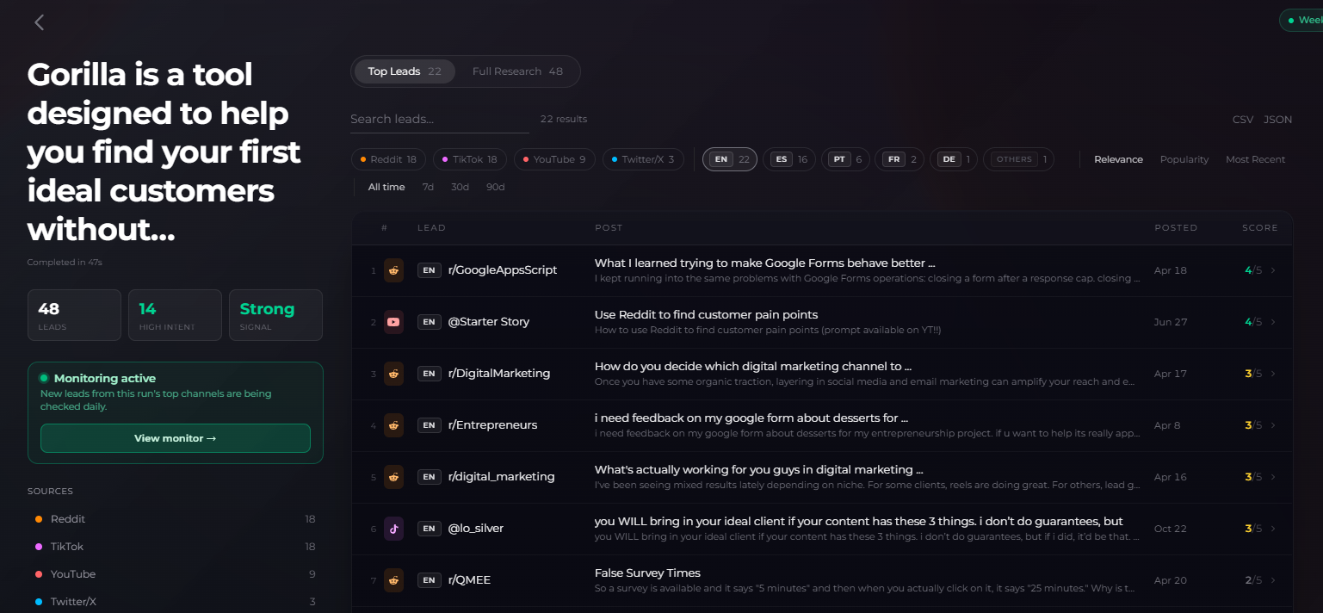Click the Weekly status pill at top right

point(1301,21)
